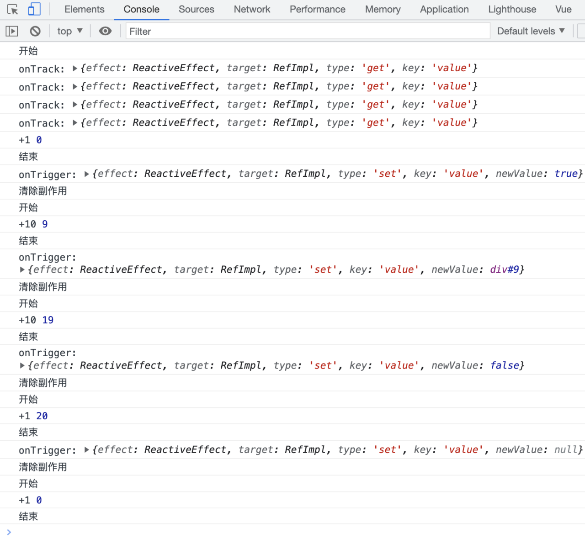Create a live expression via the eye icon
Viewport: 585px width, 544px height.
click(x=105, y=31)
